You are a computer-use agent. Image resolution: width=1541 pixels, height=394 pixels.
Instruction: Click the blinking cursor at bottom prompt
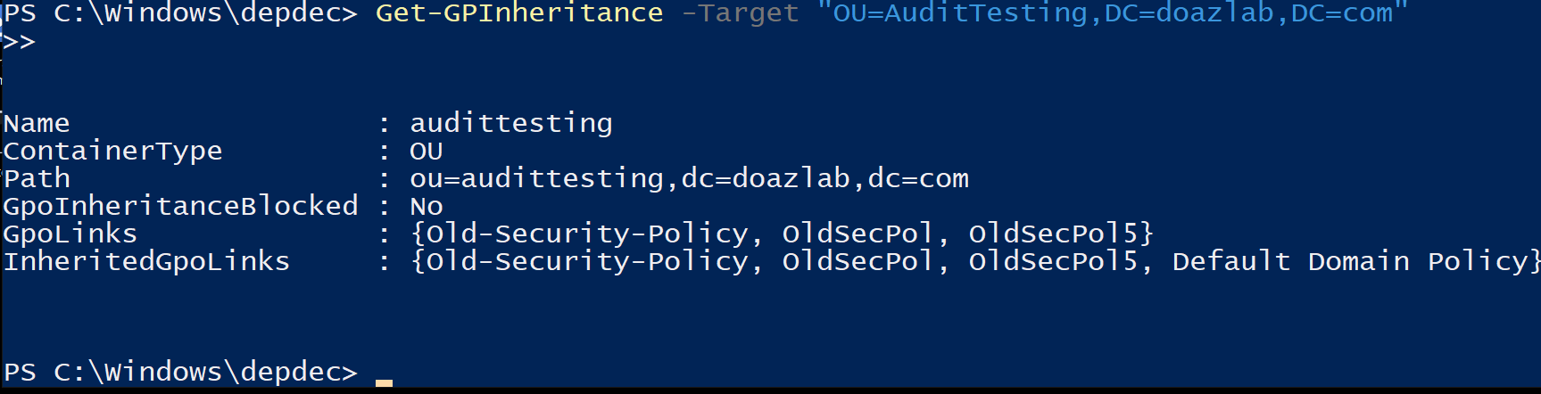(x=384, y=382)
